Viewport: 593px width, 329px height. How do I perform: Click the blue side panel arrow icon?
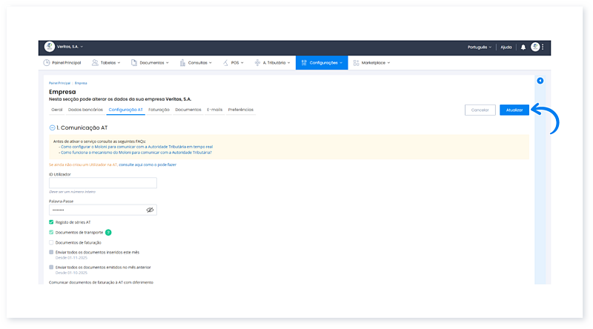[x=540, y=81]
